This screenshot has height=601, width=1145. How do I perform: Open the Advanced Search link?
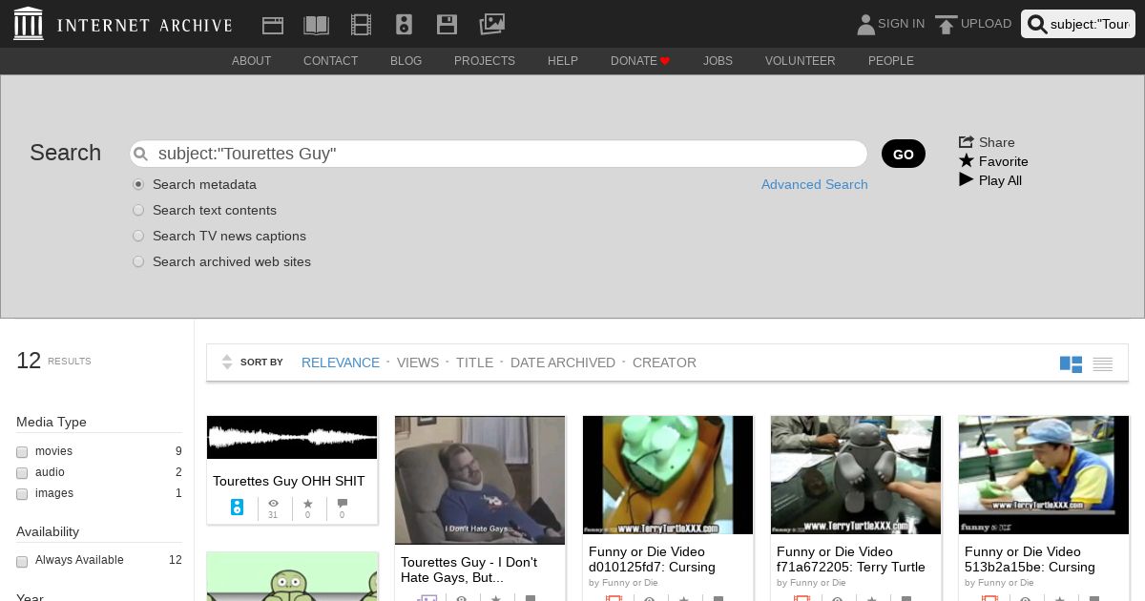(x=814, y=184)
